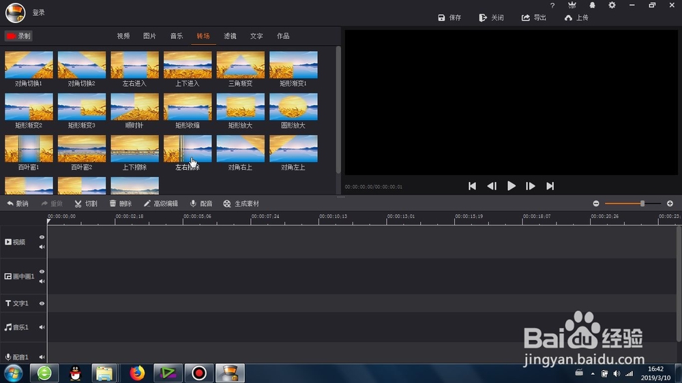Mute the 画中画1 track speaker
Viewport: 682px width, 383px height.
tap(42, 281)
